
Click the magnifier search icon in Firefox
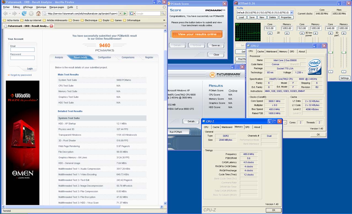pyautogui.click(x=163, y=14)
